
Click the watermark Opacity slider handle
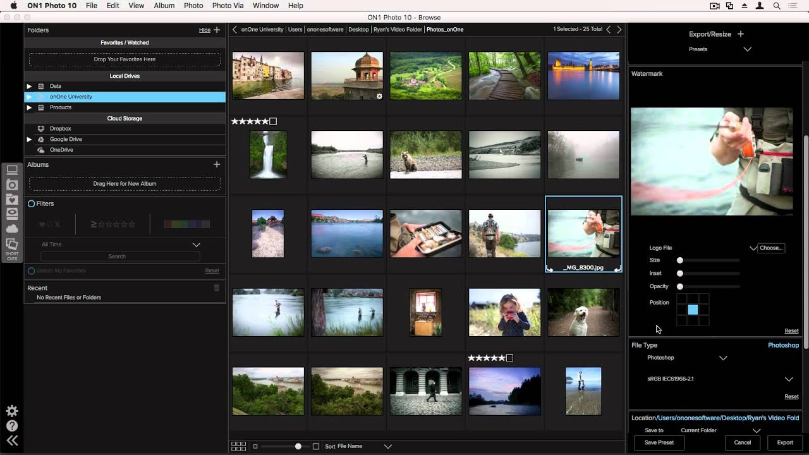pos(680,286)
